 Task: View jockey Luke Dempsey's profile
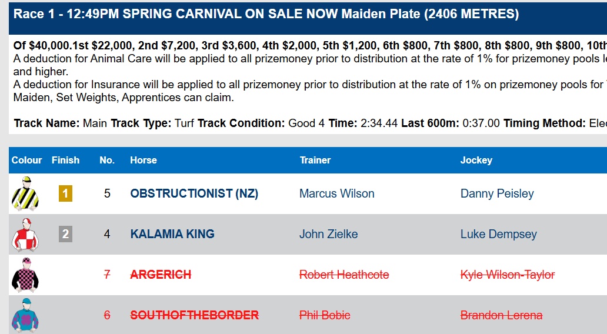pyautogui.click(x=498, y=234)
